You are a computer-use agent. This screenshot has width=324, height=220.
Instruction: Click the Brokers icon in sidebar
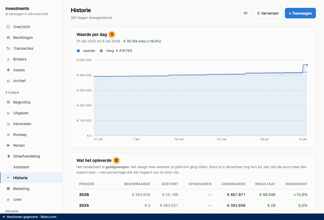(x=8, y=59)
